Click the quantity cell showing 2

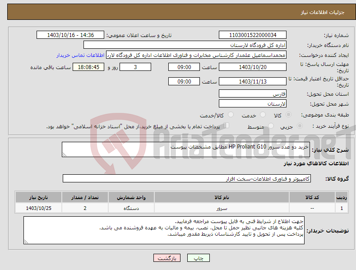(85, 208)
